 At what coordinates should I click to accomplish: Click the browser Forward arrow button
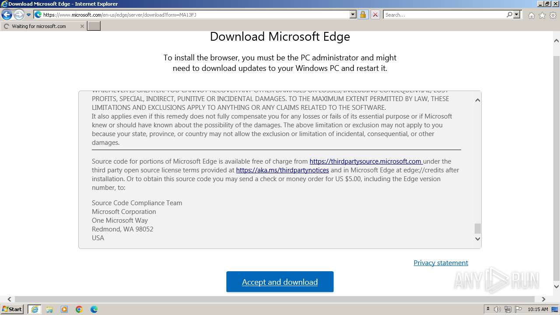pyautogui.click(x=19, y=15)
